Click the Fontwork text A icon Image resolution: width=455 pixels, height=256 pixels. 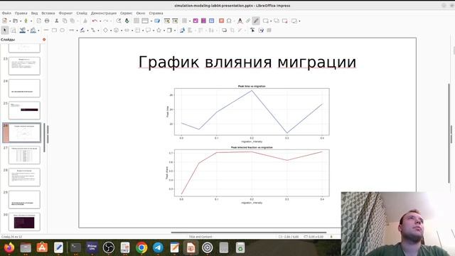(240, 21)
